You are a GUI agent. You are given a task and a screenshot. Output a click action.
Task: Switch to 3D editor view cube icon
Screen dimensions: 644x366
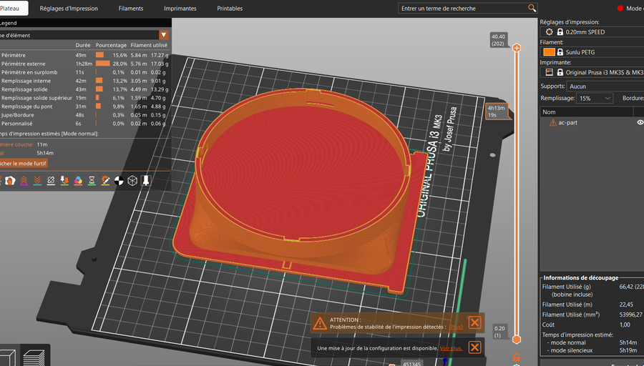click(x=8, y=357)
